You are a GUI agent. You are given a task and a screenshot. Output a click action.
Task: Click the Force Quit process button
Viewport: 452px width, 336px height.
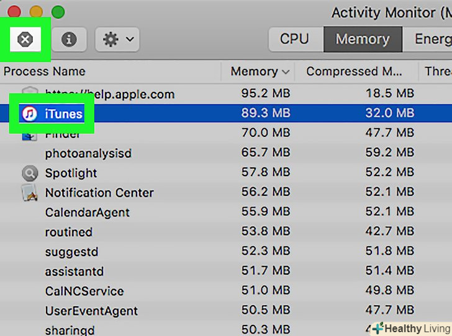pos(25,40)
